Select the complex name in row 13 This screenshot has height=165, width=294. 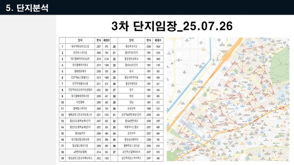pyautogui.click(x=80, y=121)
